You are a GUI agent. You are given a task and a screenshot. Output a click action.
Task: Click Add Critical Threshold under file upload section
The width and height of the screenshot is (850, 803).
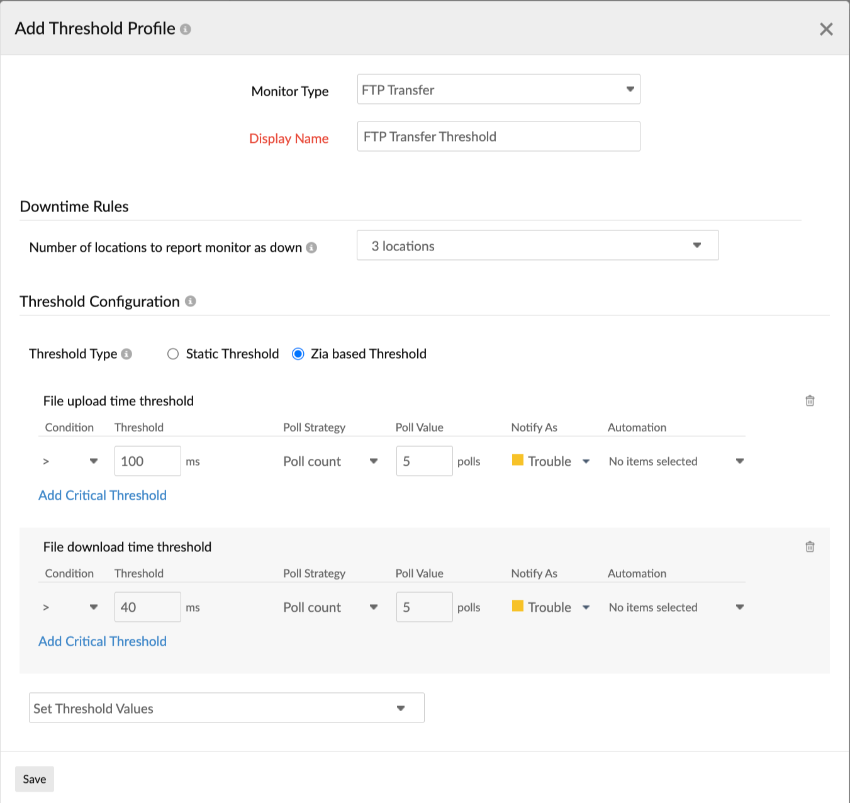(x=102, y=495)
